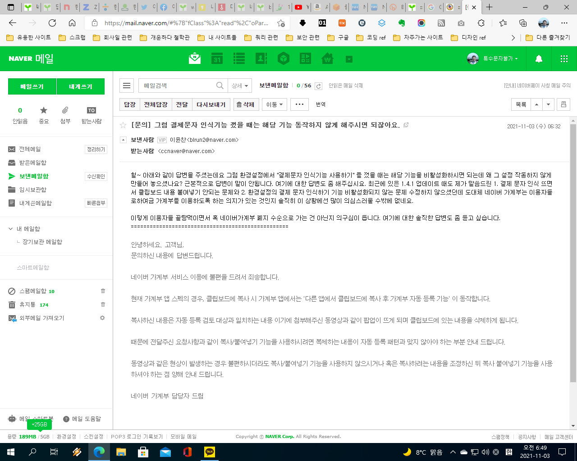Click the 목록 list button
Screen dimensions: 577x461
coord(521,104)
